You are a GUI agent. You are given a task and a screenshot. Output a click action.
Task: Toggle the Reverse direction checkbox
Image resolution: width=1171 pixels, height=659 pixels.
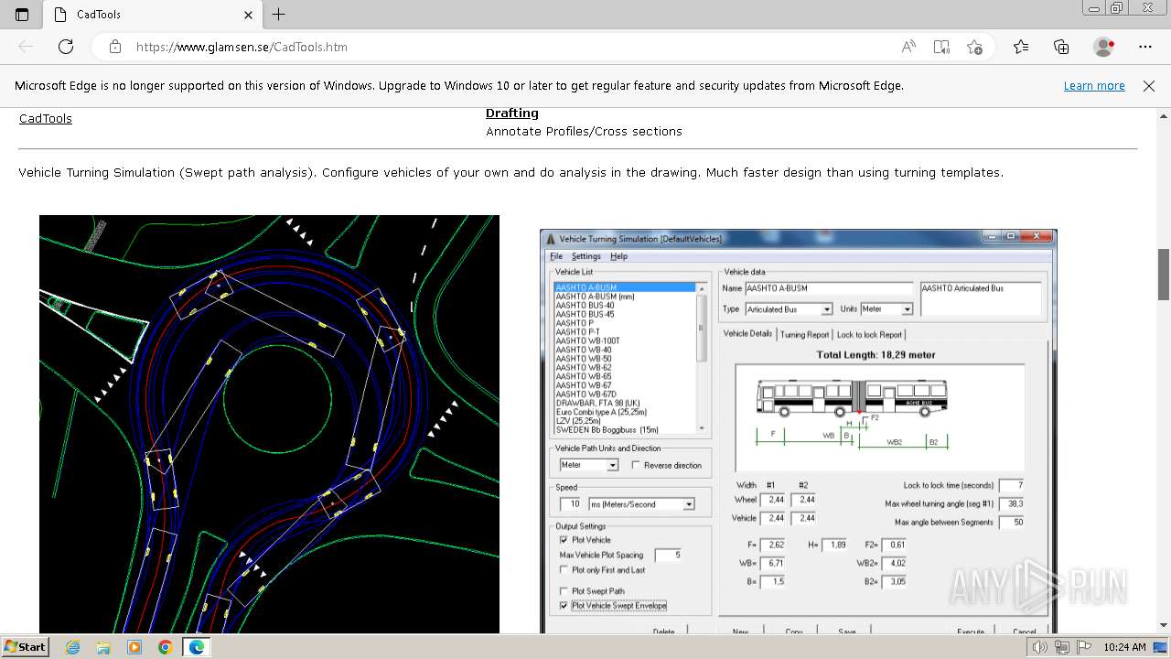coord(636,465)
